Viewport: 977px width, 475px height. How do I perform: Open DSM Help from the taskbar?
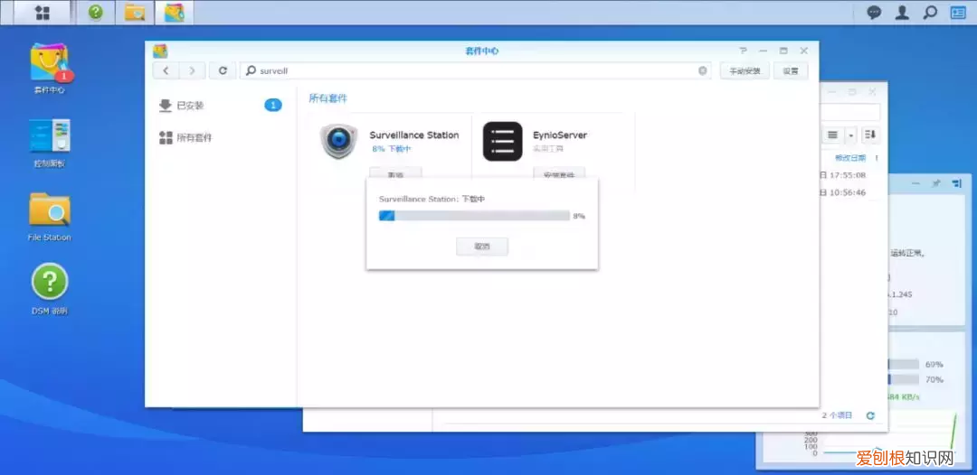95,13
